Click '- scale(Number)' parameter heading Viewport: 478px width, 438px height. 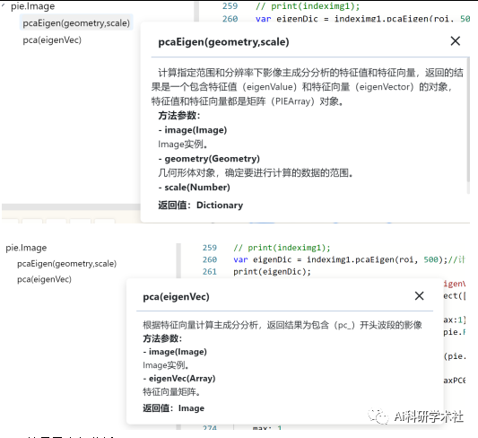click(x=195, y=188)
